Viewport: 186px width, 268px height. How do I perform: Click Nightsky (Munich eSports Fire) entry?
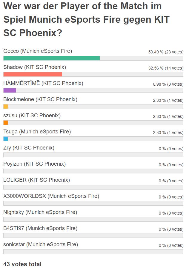click(x=40, y=212)
